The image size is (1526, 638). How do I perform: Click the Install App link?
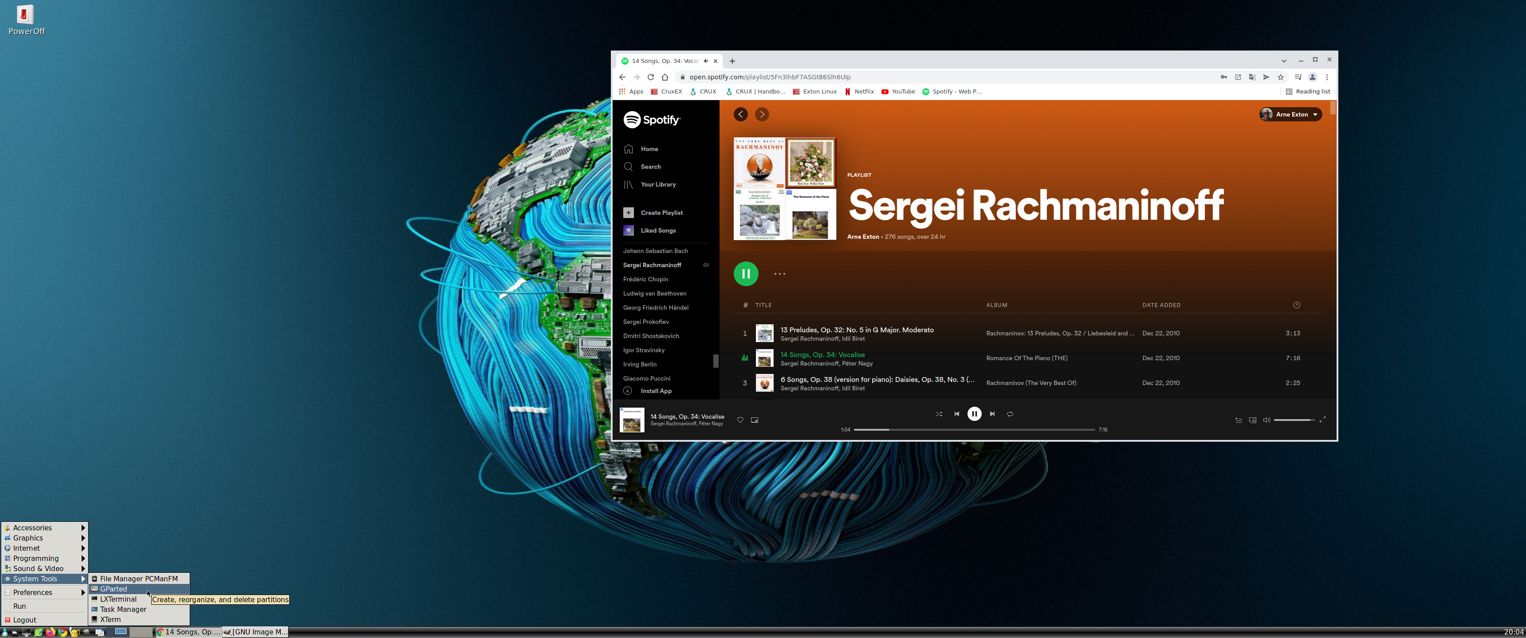656,391
